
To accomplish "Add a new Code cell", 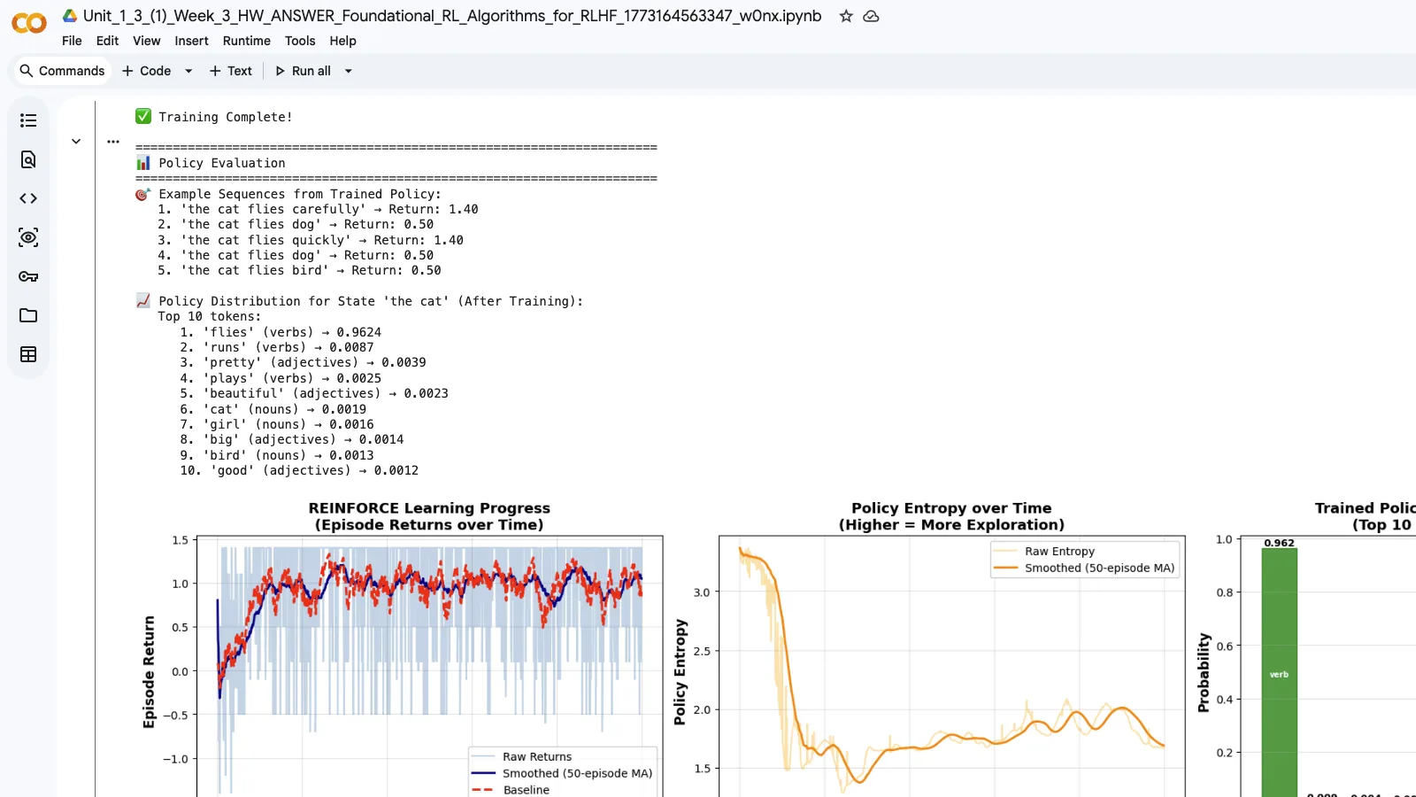I will point(146,71).
